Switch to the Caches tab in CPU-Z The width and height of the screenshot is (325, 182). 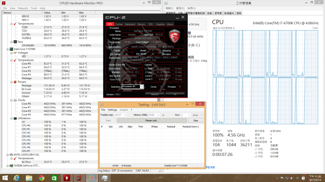point(119,24)
